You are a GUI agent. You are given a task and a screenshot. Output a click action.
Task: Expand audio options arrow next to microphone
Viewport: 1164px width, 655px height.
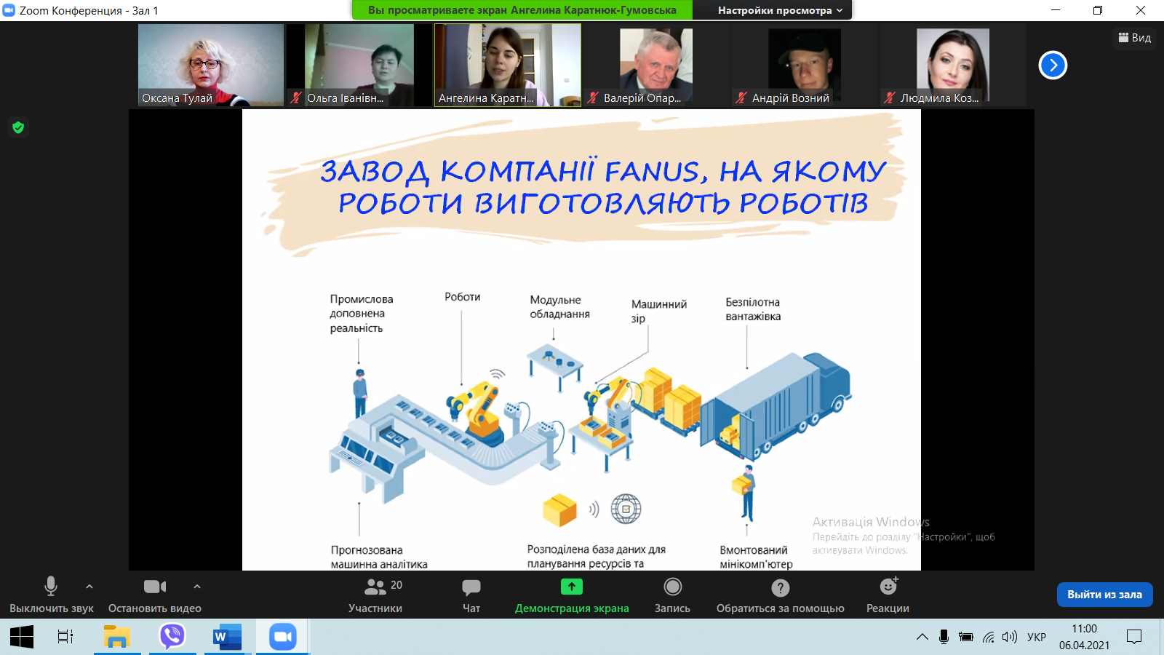tap(89, 587)
